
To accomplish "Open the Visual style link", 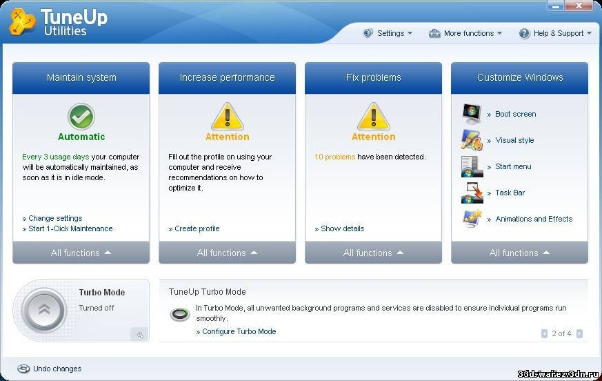I will (x=514, y=140).
